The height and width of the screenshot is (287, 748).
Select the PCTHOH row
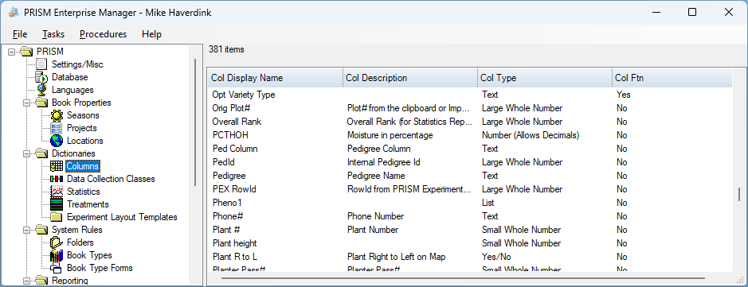pos(470,135)
